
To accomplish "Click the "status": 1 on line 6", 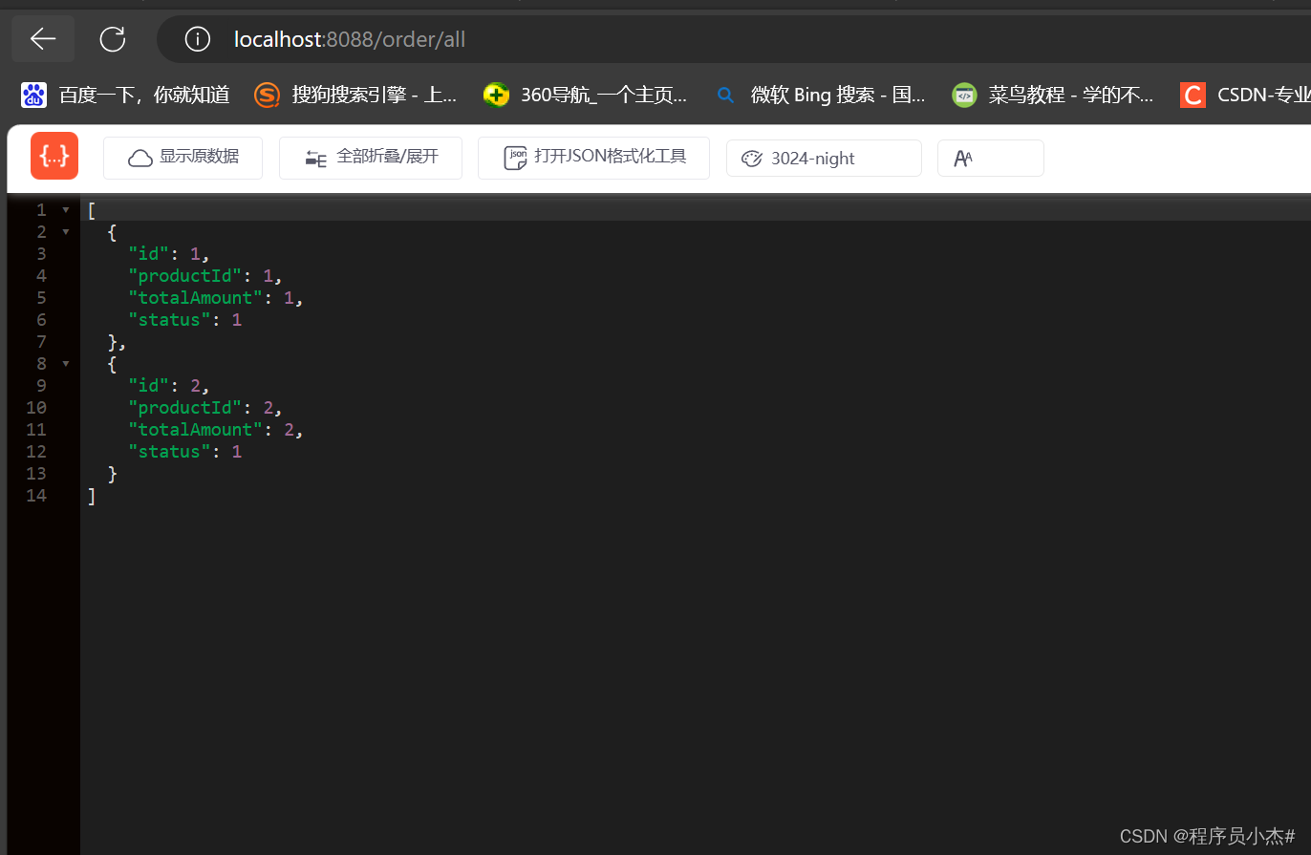I will [x=185, y=320].
